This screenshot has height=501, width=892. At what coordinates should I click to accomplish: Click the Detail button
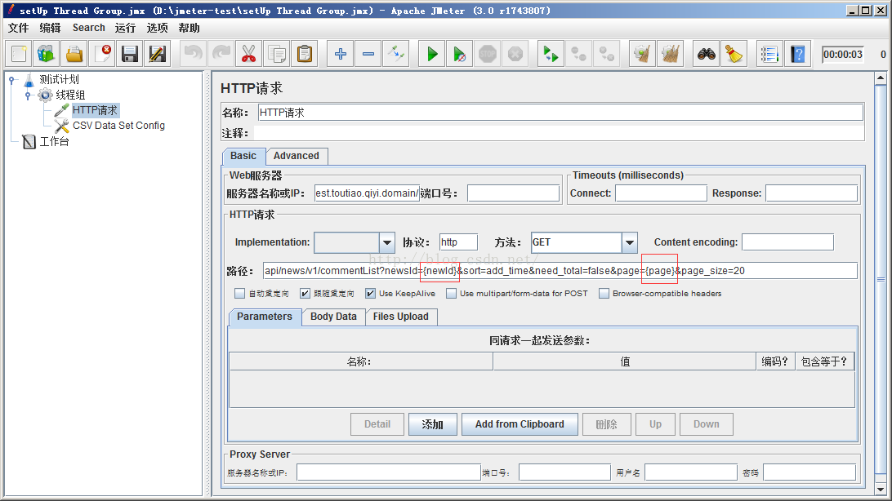click(377, 424)
